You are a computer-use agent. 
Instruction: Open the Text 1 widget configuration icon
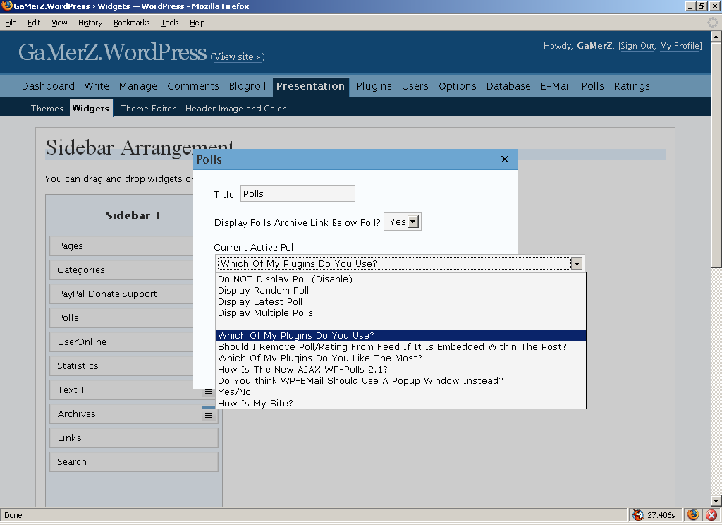209,392
